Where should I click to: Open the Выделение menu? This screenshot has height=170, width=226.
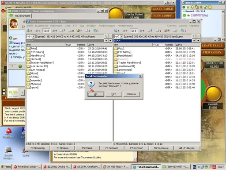pyautogui.click(x=41, y=26)
